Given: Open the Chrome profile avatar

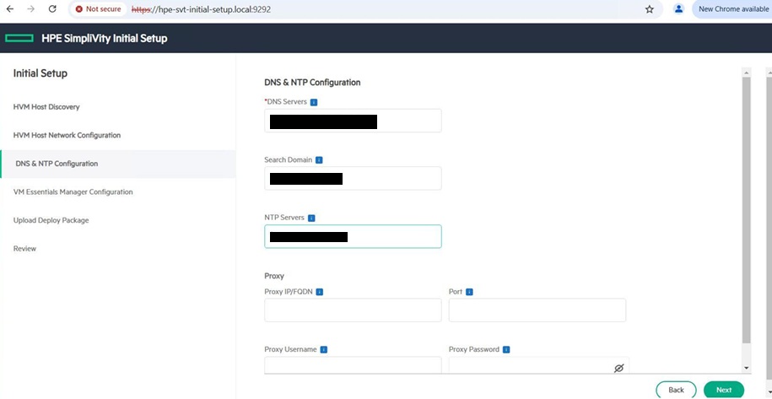Looking at the screenshot, I should 679,8.
